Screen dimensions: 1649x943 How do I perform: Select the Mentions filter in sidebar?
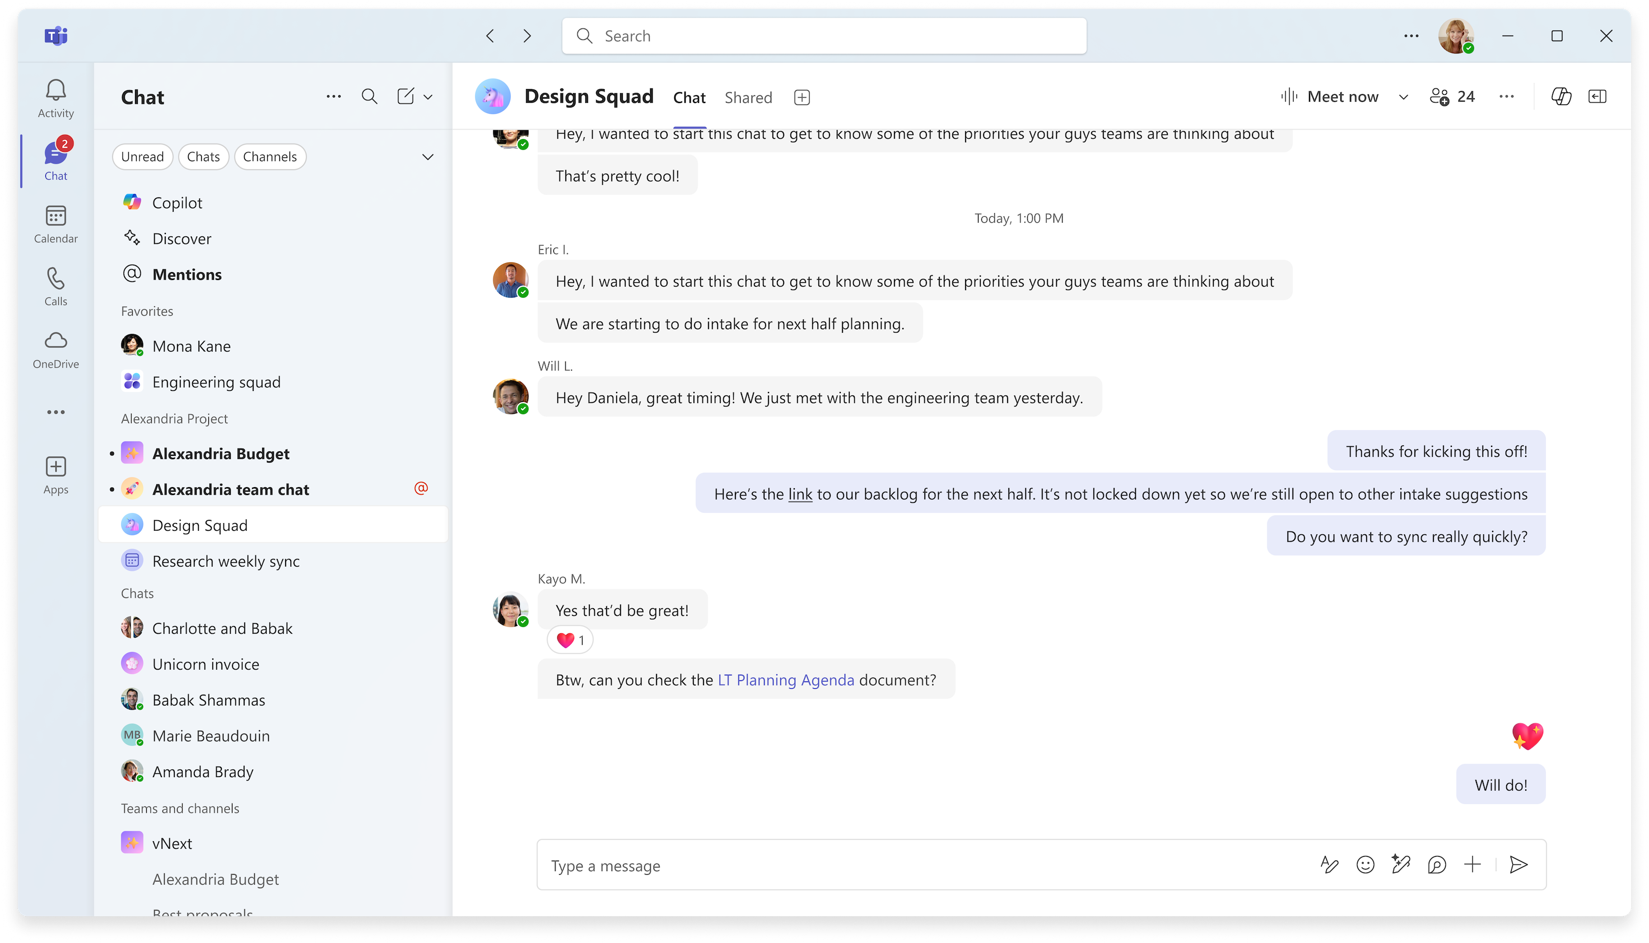187,274
